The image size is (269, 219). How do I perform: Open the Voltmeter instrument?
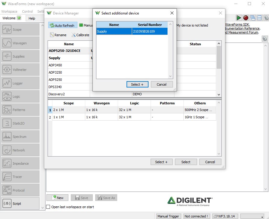(20, 70)
